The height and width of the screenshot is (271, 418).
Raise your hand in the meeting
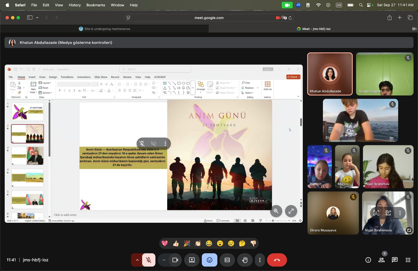click(x=245, y=260)
